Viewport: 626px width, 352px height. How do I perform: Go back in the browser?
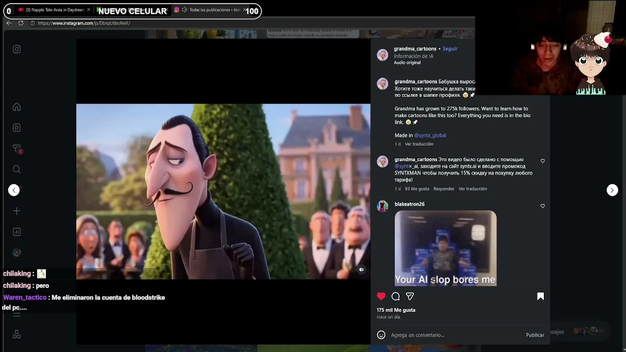[x=9, y=23]
